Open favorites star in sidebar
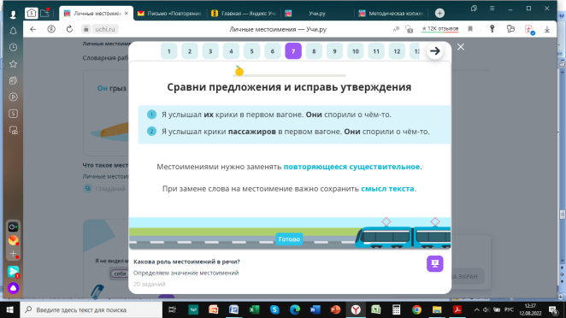 (x=14, y=64)
